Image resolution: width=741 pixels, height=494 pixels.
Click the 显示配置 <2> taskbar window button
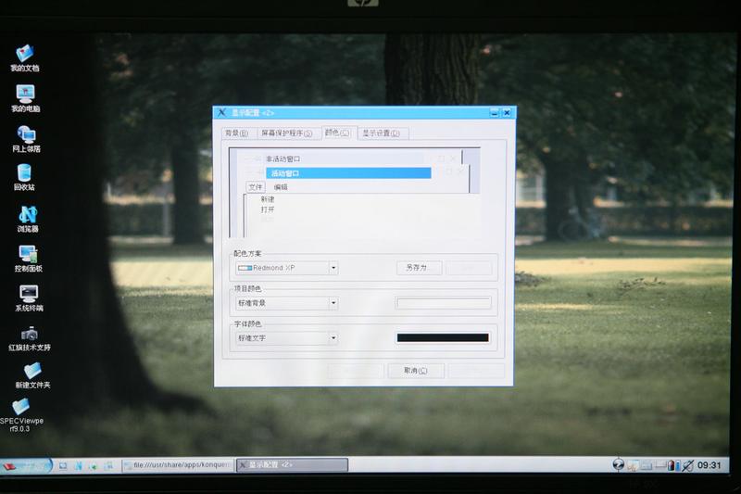(x=292, y=465)
